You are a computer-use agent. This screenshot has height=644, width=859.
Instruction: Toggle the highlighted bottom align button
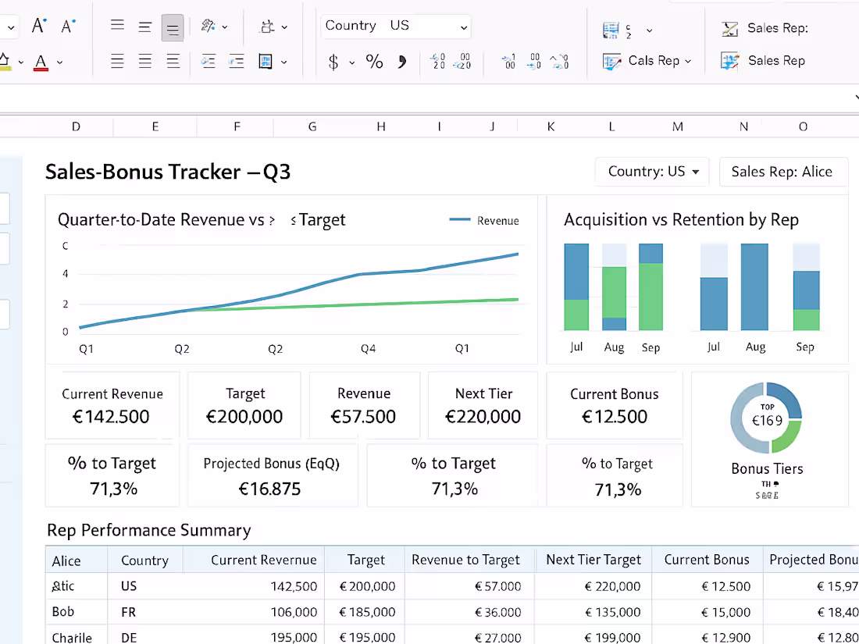click(x=172, y=28)
